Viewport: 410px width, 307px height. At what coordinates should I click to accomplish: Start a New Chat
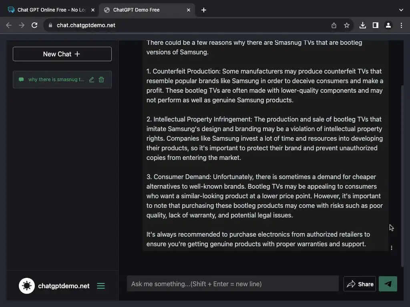[x=62, y=54]
